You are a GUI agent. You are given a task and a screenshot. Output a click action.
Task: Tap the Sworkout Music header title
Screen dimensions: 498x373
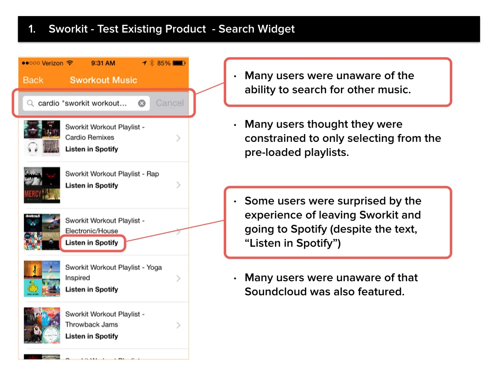click(104, 80)
